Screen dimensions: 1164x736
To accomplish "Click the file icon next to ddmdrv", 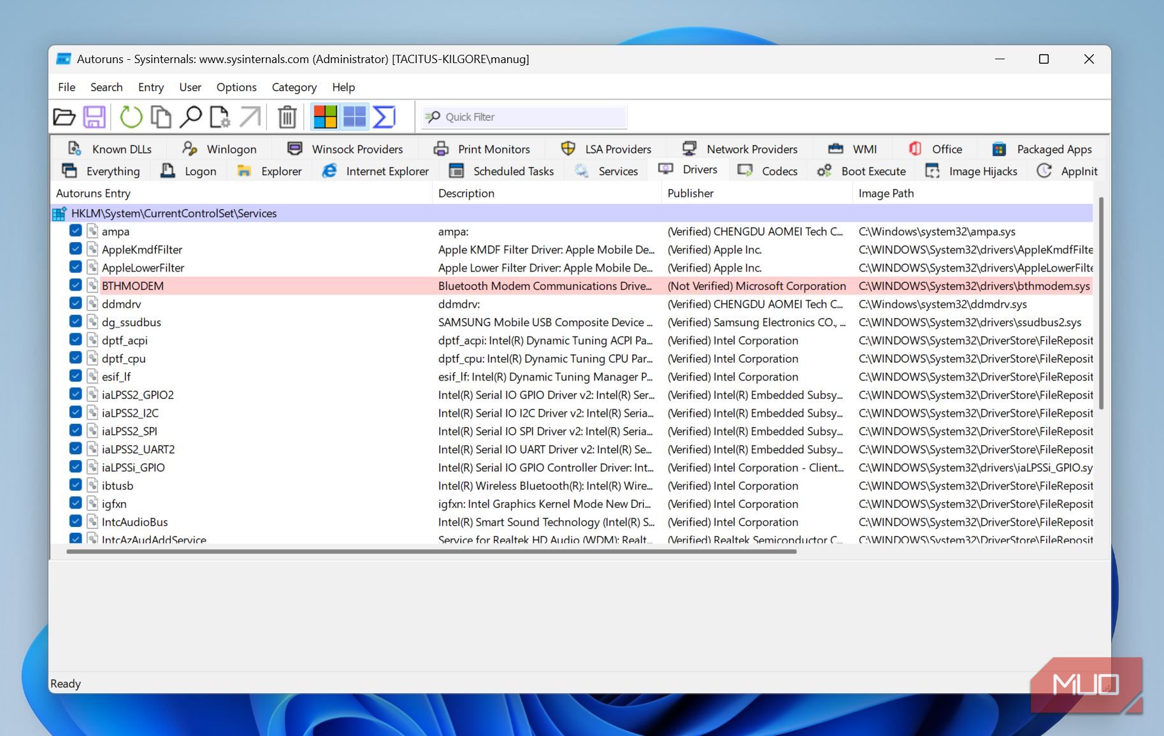I will tap(92, 304).
